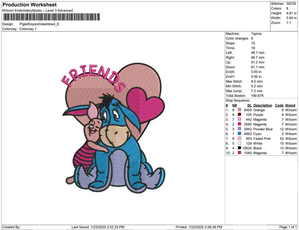
Task: Click the Machine value "Tajima"
Action: (x=256, y=34)
